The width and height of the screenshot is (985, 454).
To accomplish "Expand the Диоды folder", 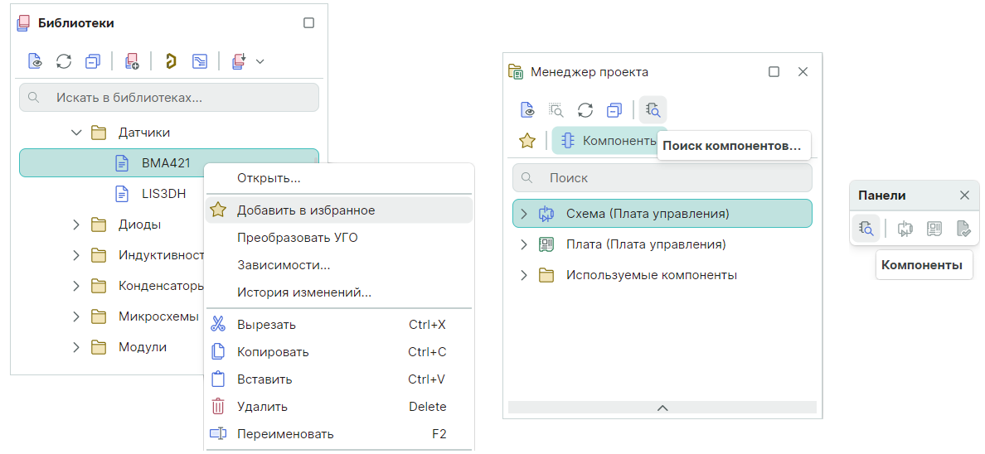I will (76, 225).
